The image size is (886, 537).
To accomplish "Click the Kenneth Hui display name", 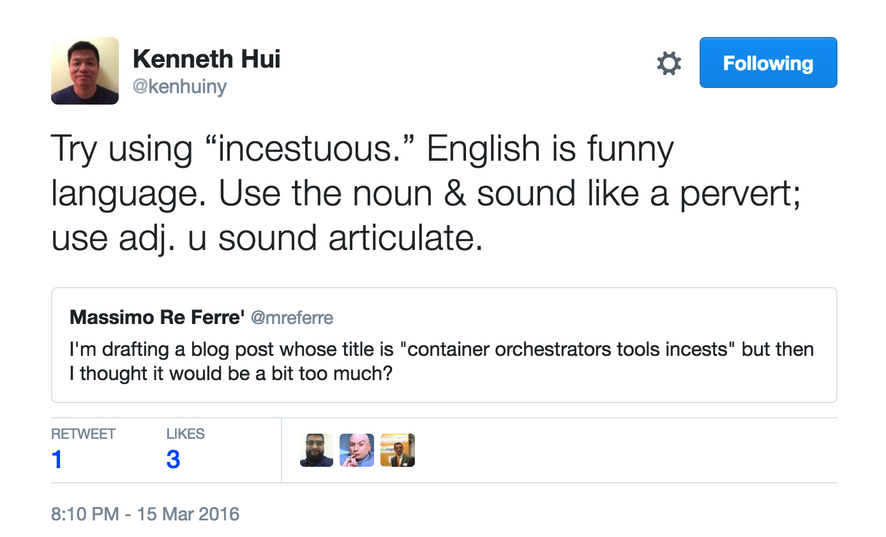I will pos(206,59).
